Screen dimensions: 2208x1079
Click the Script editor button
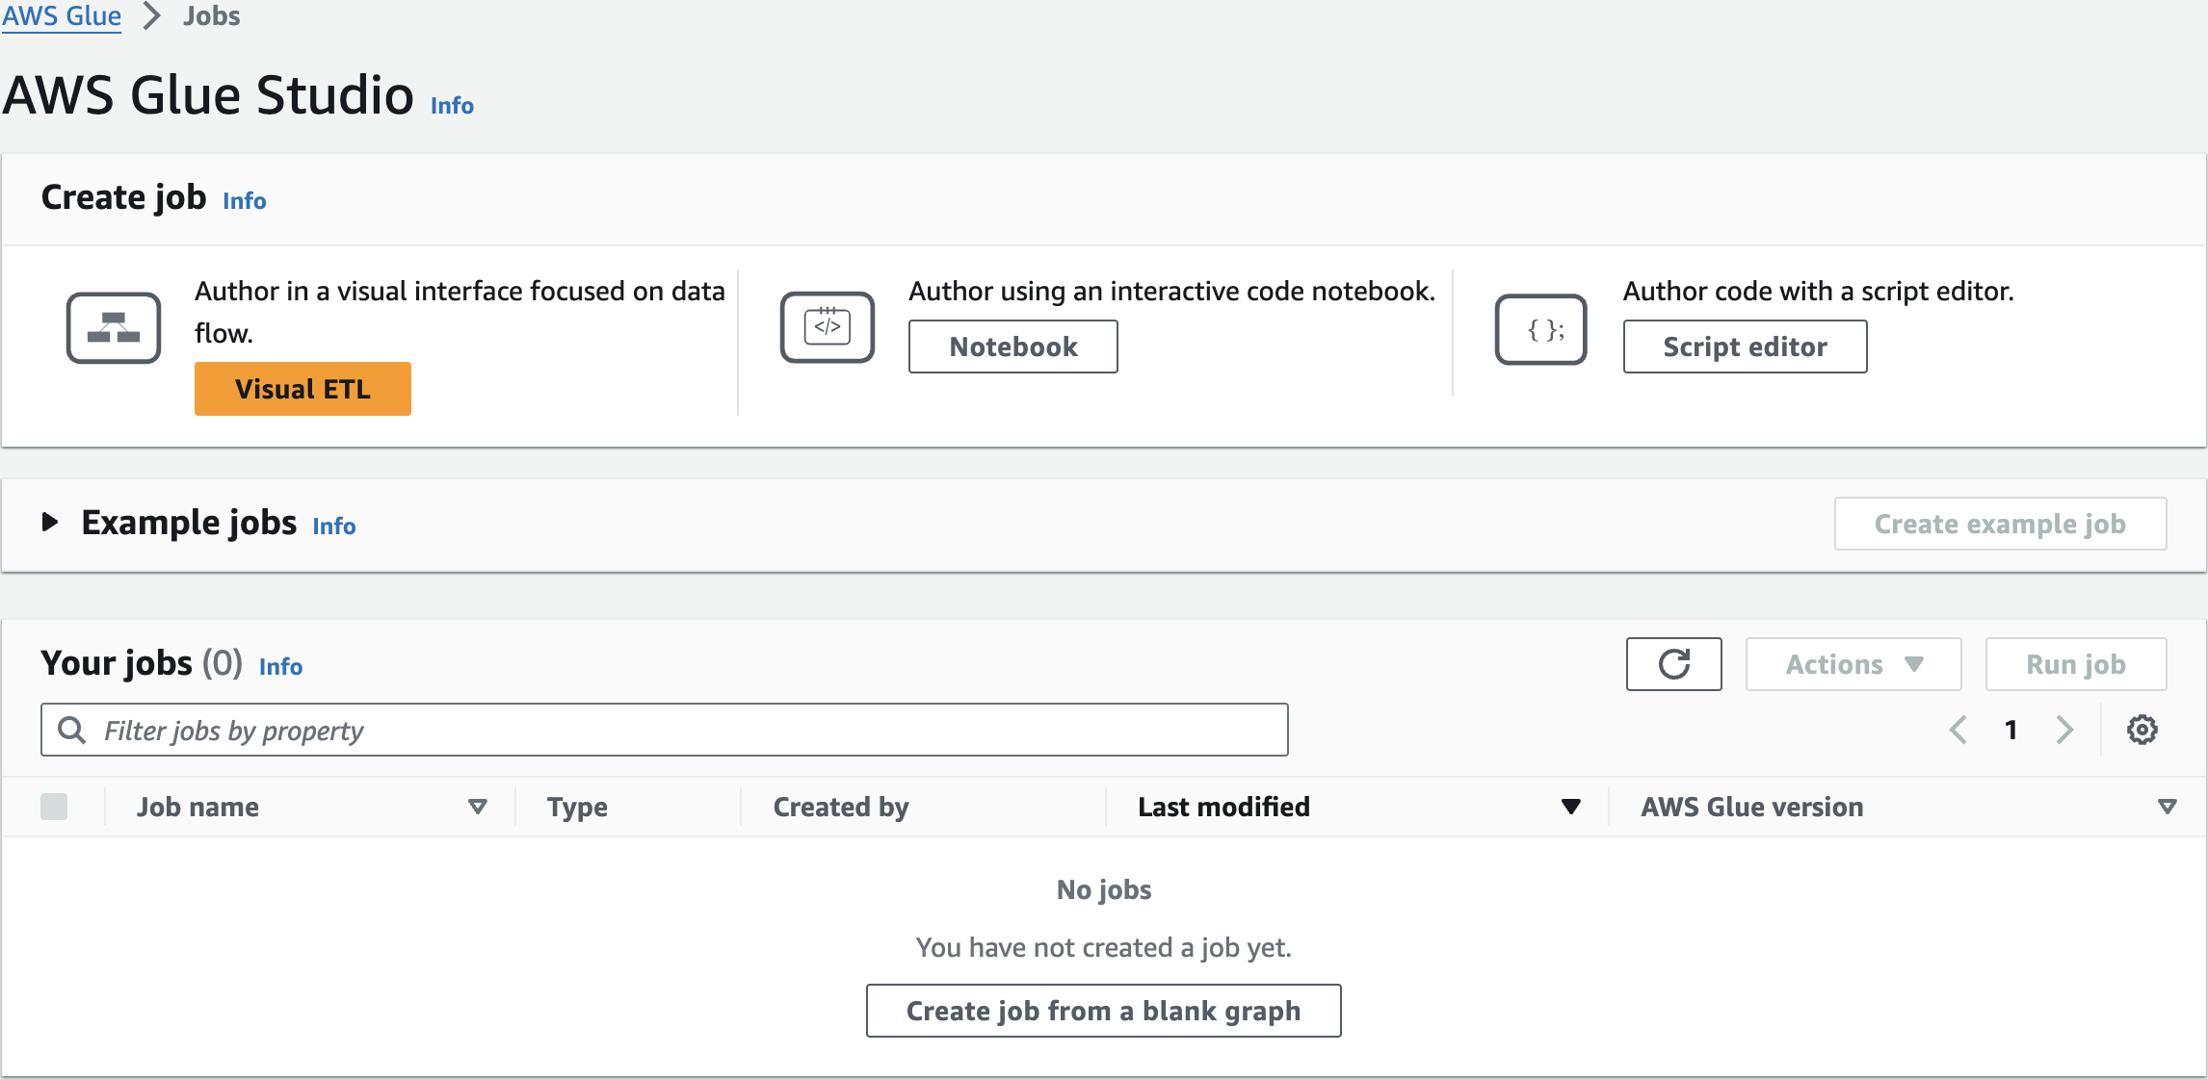pos(1745,347)
